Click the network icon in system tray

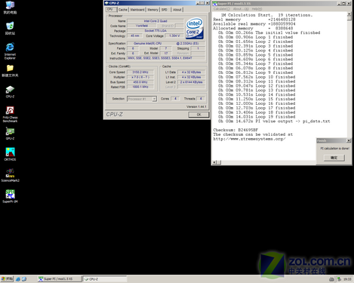[331, 279]
